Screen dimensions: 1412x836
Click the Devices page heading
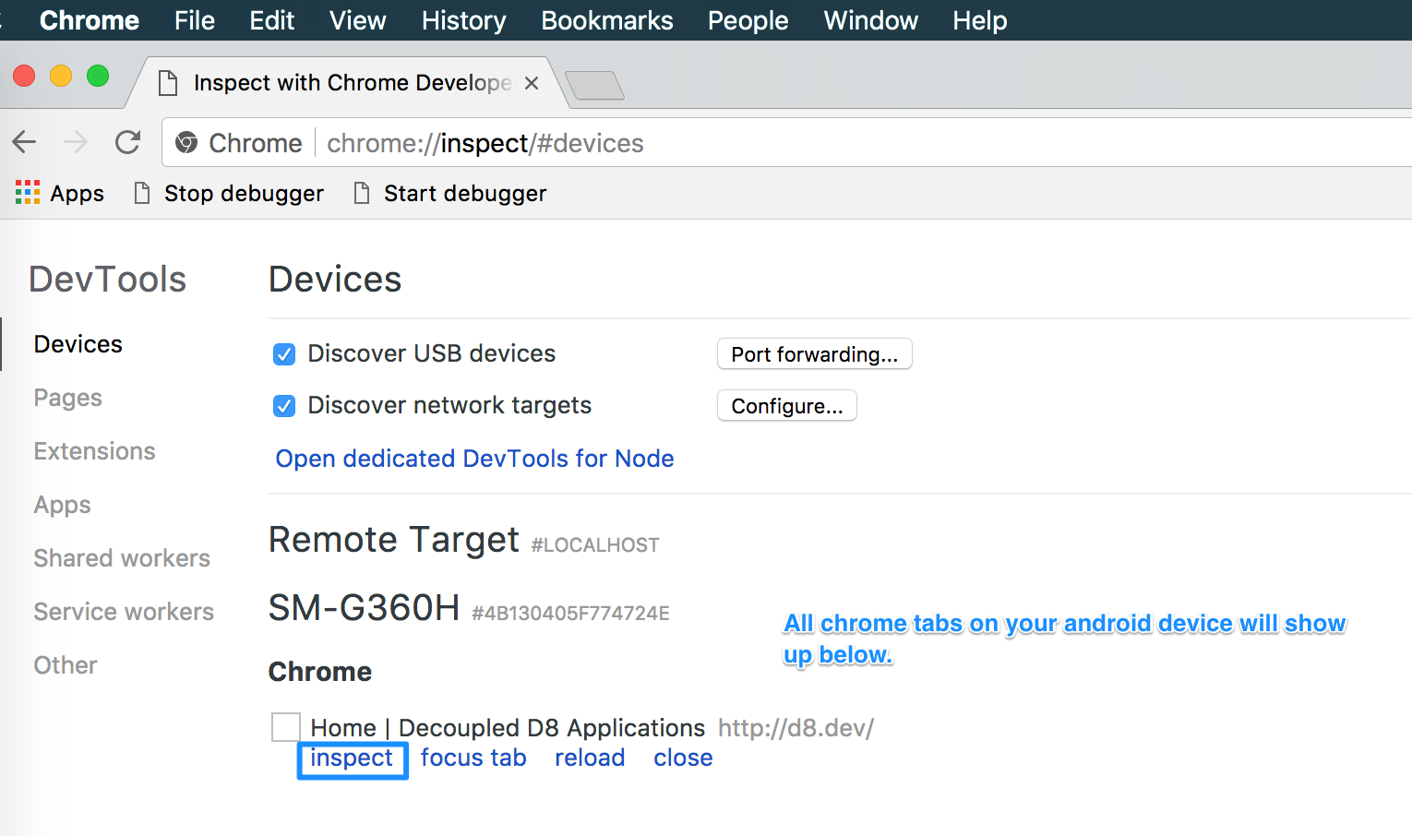point(335,280)
